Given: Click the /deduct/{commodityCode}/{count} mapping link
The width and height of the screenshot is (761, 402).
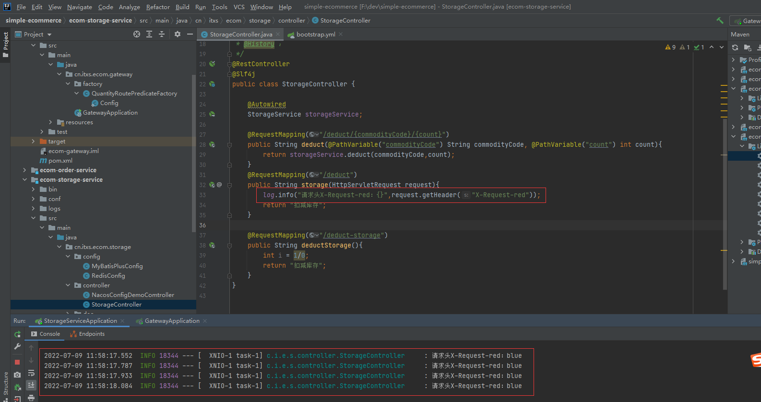Looking at the screenshot, I should pos(383,134).
